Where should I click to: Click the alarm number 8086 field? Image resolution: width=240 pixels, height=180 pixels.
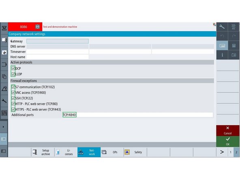24,27
